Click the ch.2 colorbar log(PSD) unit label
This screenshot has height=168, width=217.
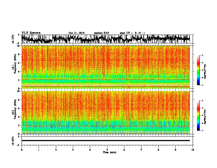pyautogui.click(x=205, y=117)
